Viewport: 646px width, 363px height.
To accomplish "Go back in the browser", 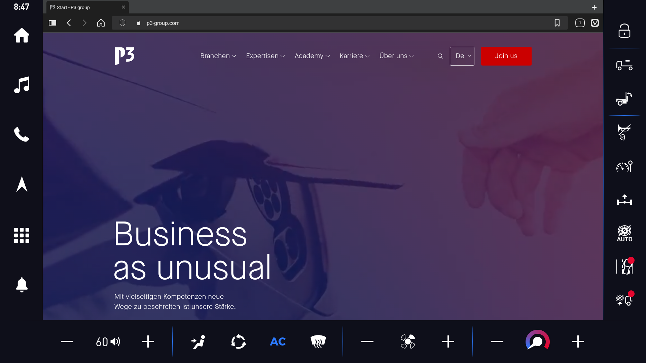I will 69,23.
